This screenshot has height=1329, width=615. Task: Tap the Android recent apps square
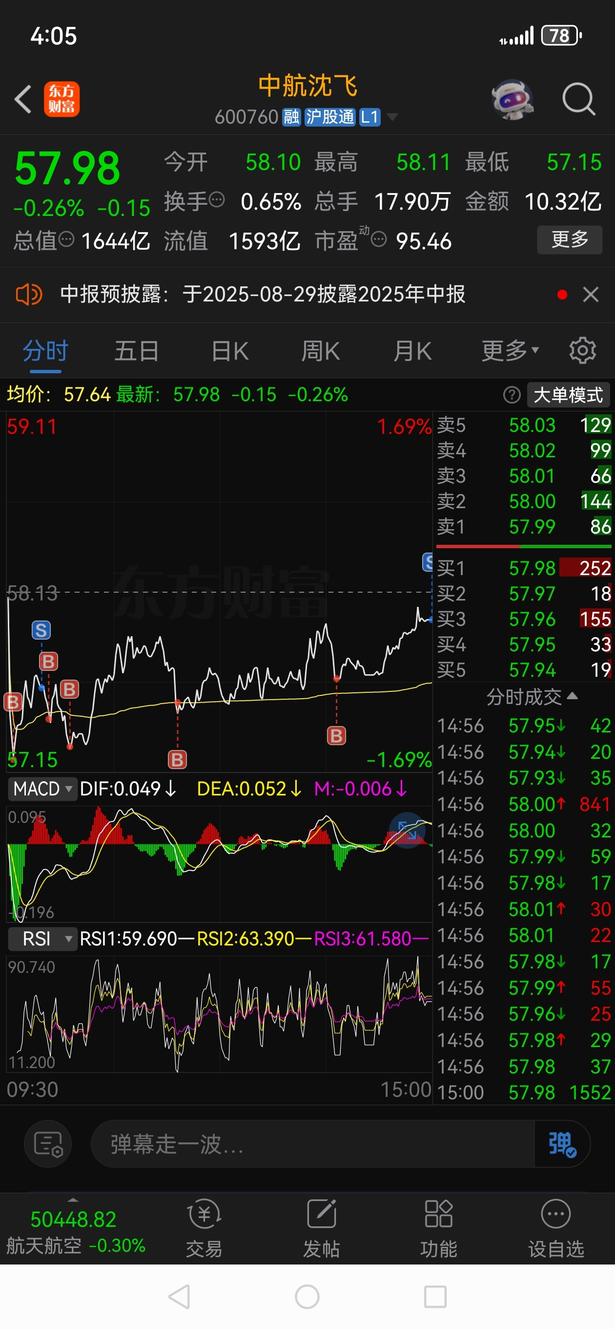[435, 1297]
